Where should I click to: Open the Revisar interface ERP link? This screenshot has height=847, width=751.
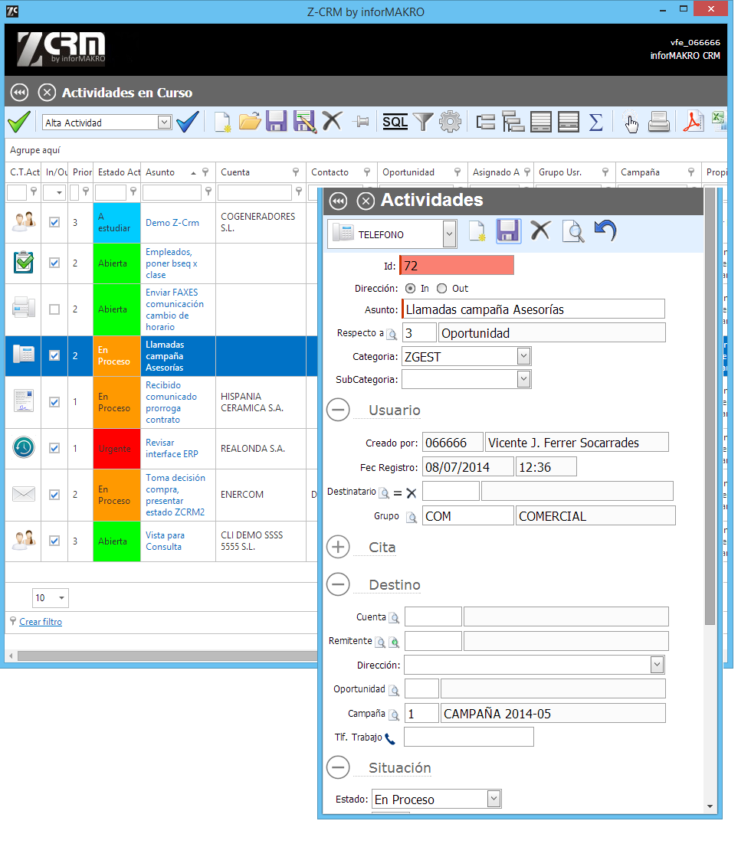pyautogui.click(x=172, y=448)
